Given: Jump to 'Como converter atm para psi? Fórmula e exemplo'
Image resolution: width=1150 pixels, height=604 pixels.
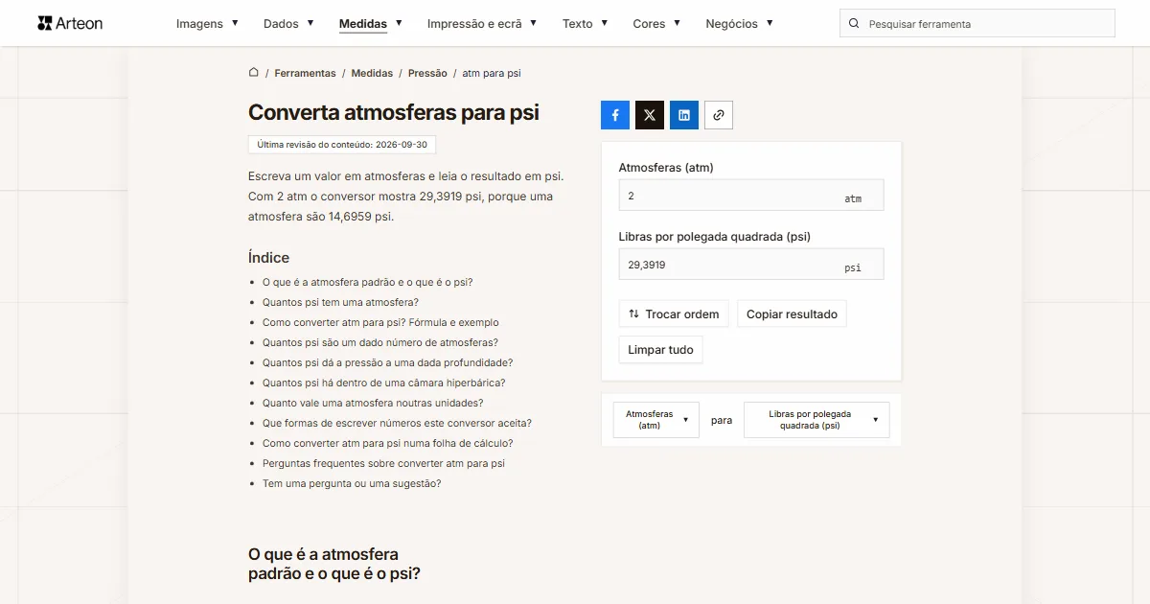Looking at the screenshot, I should (x=380, y=323).
